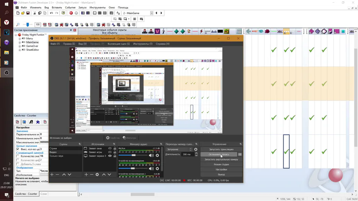Screen dimensions: 358x201
Task: Click the New file icon in Fusion toolbar
Action: point(18,13)
